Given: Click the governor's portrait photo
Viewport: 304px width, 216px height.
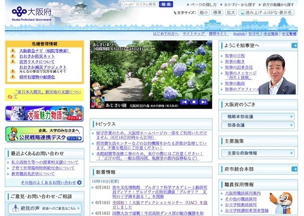Looking at the screenshot, I should (277, 74).
